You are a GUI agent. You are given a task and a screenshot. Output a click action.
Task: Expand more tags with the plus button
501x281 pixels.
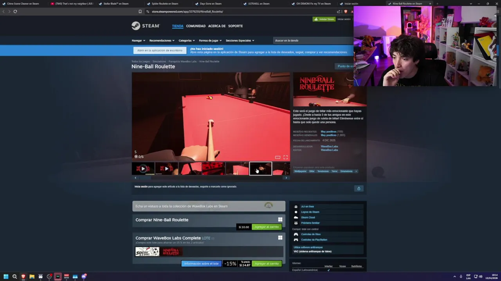(x=356, y=171)
